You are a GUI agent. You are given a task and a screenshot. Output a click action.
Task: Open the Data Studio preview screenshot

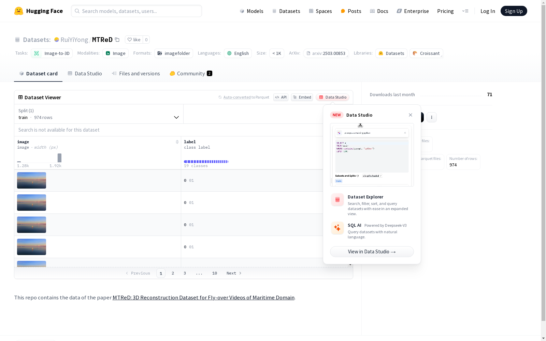[372, 155]
